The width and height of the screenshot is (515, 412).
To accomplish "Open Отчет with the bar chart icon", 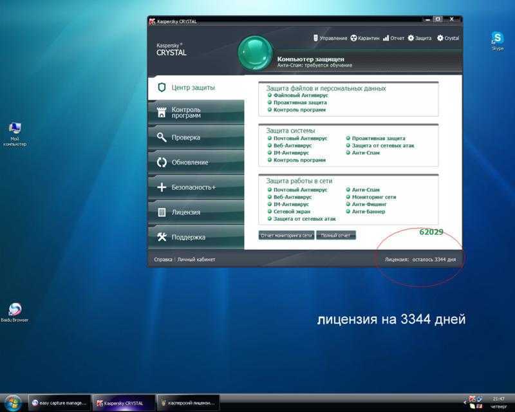I will pos(393,38).
